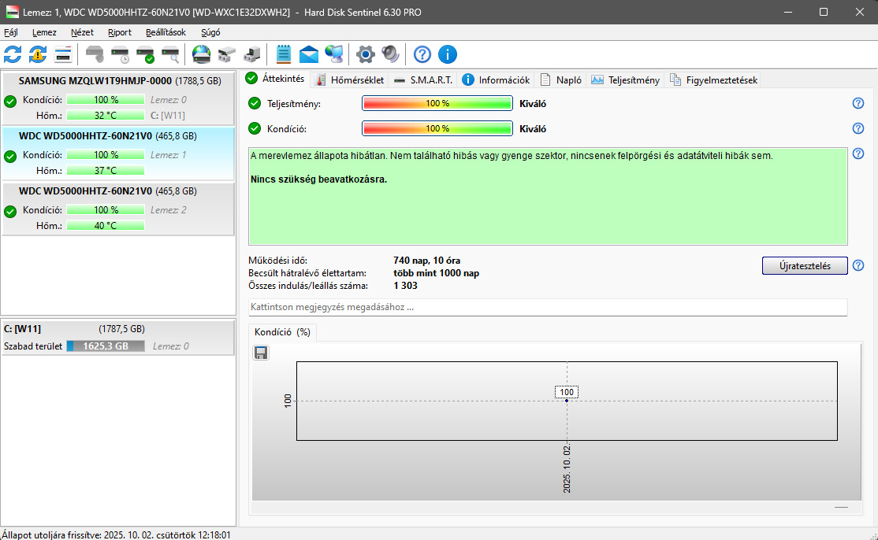Select the SAMSUNG MZQLW1T9HMJP-0000 disk entry
Viewport: 878px width, 540px height.
pos(118,98)
